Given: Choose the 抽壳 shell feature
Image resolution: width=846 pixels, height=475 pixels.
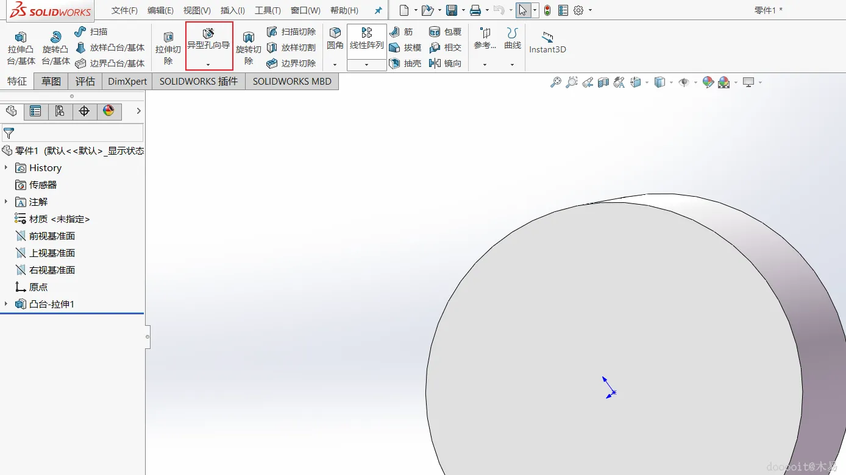Looking at the screenshot, I should coord(405,63).
